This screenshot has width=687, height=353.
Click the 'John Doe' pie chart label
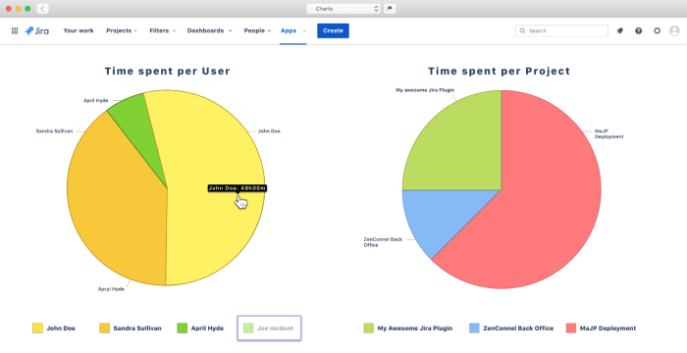tap(269, 131)
